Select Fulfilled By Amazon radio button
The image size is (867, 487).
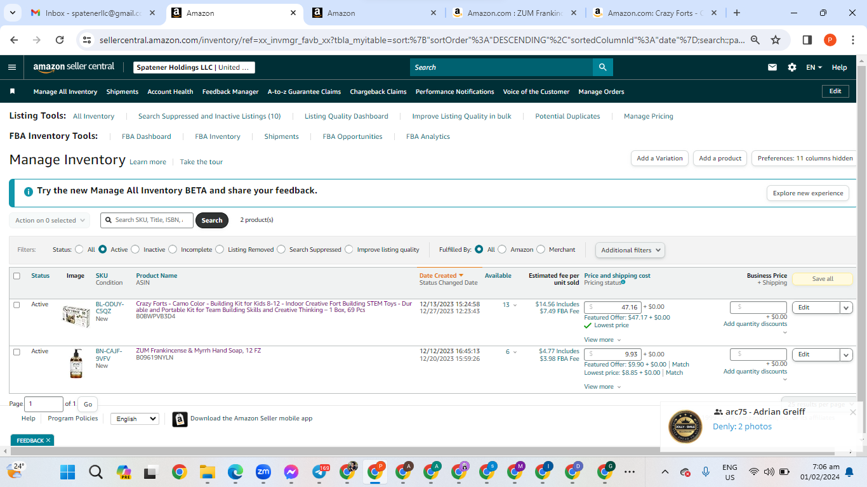click(502, 249)
